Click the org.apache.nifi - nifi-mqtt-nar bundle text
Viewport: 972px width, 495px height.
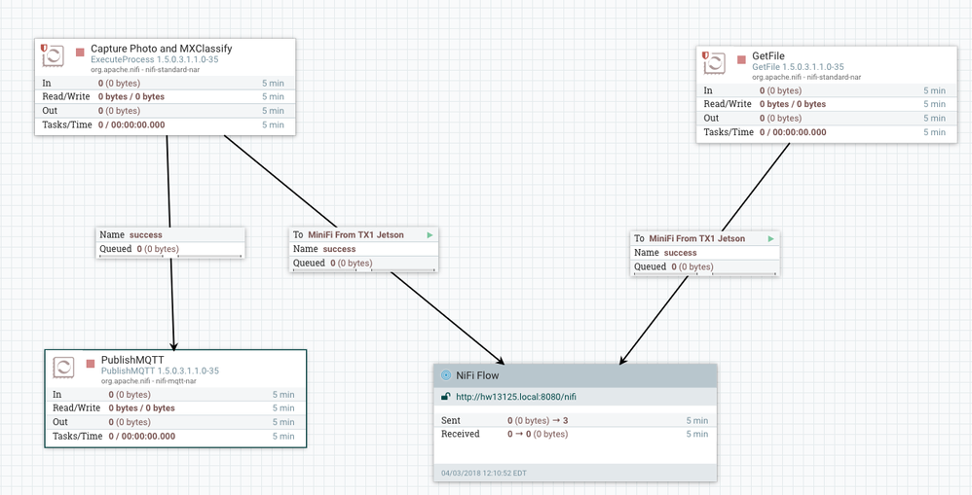pos(149,381)
